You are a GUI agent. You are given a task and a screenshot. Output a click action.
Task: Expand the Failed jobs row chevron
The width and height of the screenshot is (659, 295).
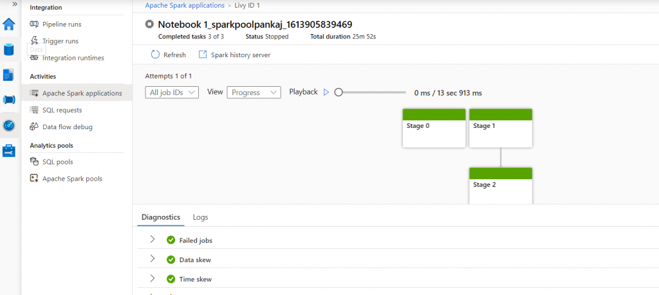point(153,240)
